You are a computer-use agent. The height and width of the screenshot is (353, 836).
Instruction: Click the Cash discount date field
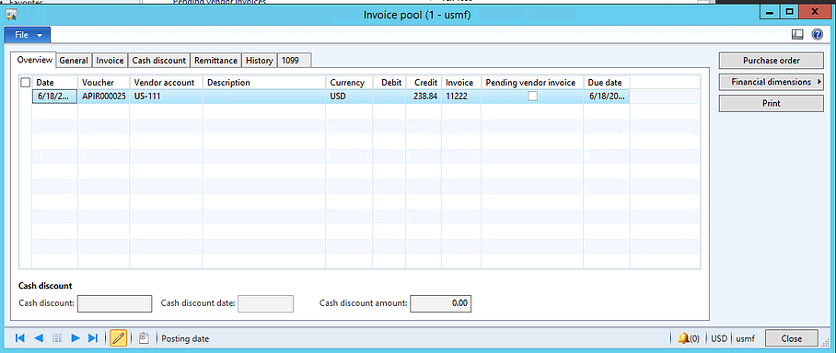coord(265,303)
